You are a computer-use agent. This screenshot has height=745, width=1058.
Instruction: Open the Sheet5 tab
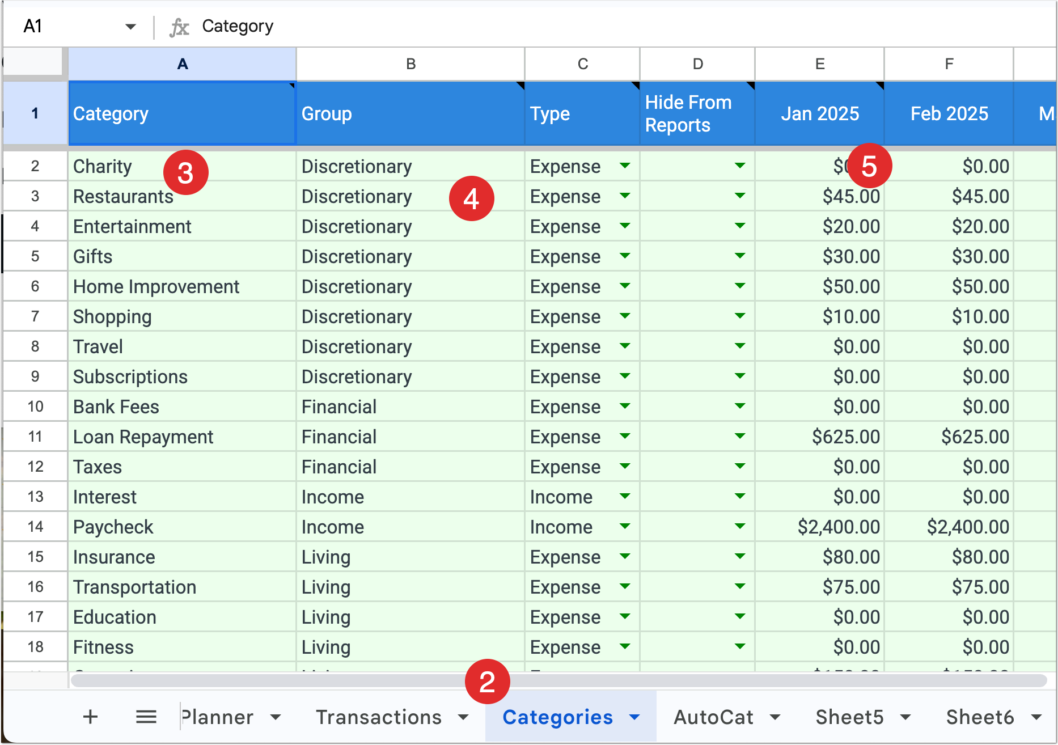tap(849, 717)
